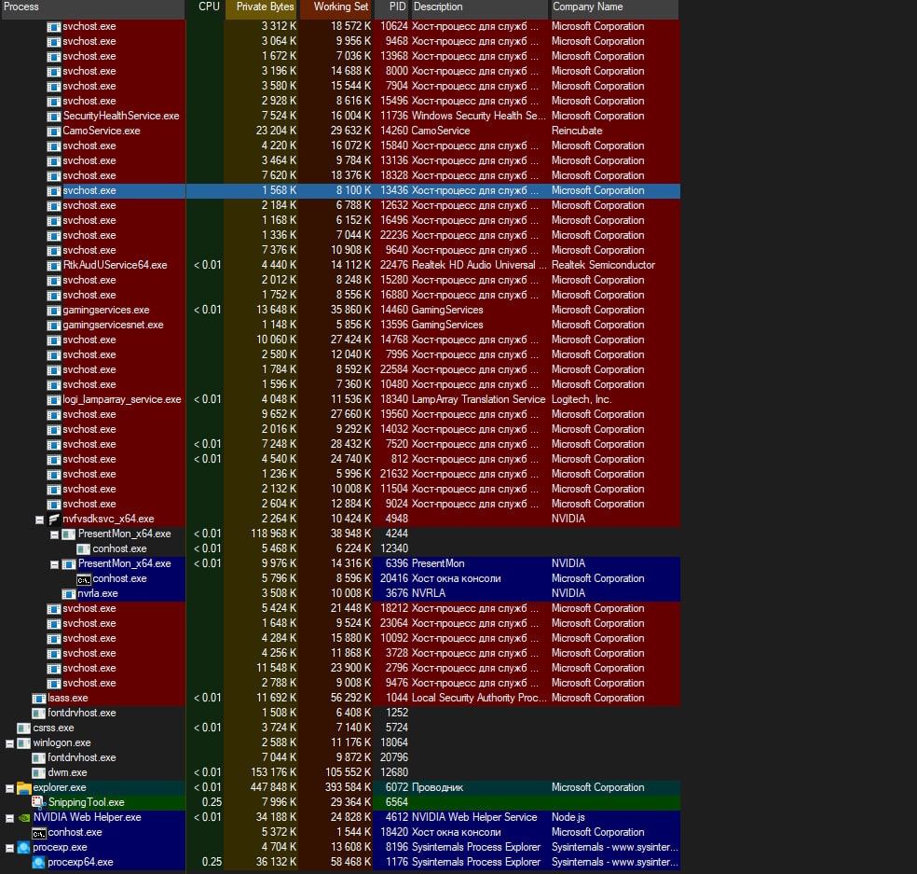This screenshot has height=874, width=917.
Task: Click the RtkAudUService64.exe process icon
Action: [x=54, y=266]
